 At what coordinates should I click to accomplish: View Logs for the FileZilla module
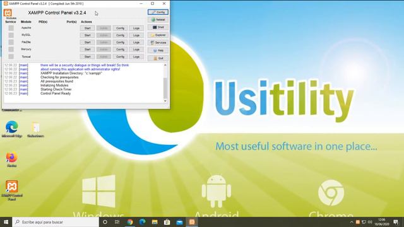tap(136, 42)
